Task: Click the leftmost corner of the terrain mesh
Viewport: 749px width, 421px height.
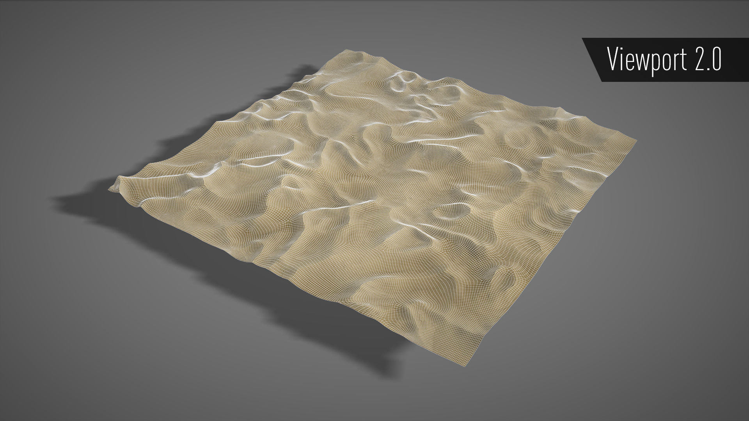Action: coord(111,189)
